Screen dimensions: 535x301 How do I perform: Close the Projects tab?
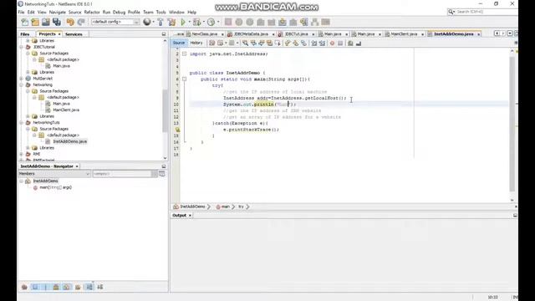tap(59, 34)
